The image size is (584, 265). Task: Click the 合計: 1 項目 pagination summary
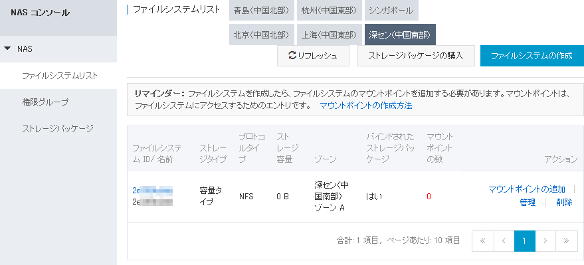pos(398,240)
